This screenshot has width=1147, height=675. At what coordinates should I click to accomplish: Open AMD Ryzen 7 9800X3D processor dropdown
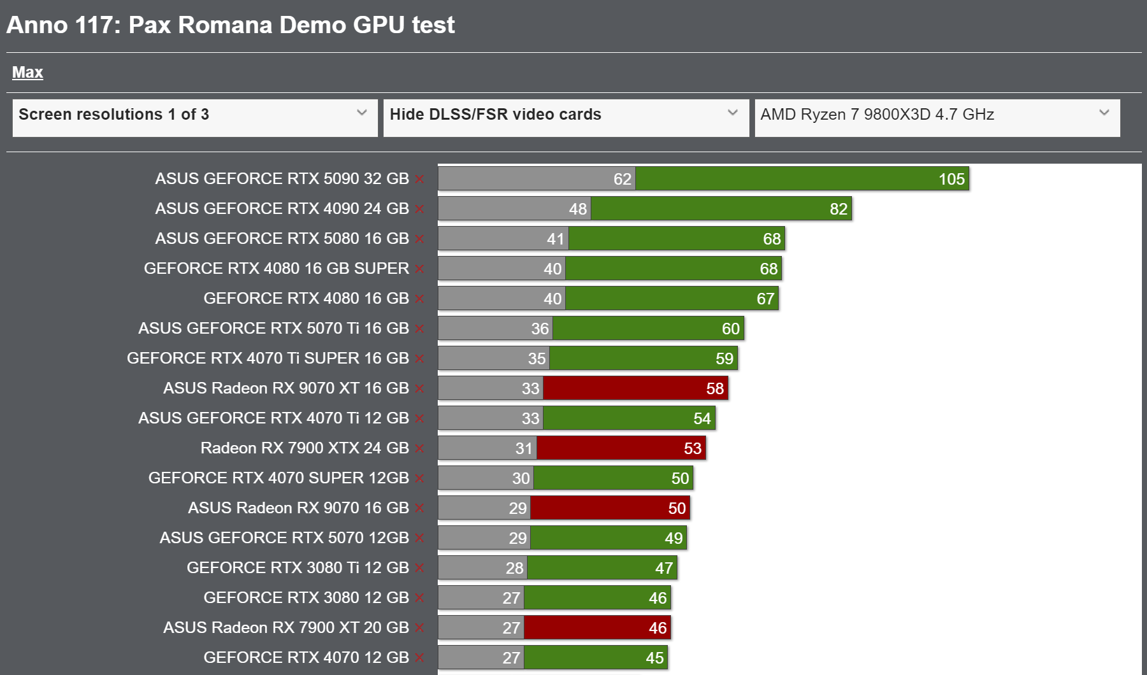pyautogui.click(x=937, y=118)
